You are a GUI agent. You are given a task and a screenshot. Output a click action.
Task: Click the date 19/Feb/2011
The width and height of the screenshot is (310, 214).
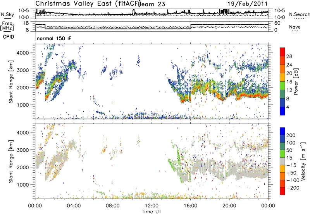coord(248,4)
